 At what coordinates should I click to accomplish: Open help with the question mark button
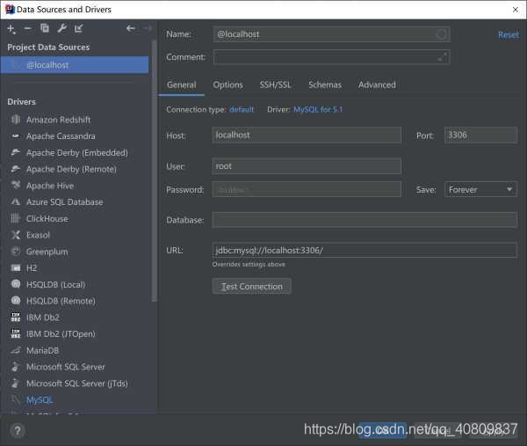tap(18, 430)
